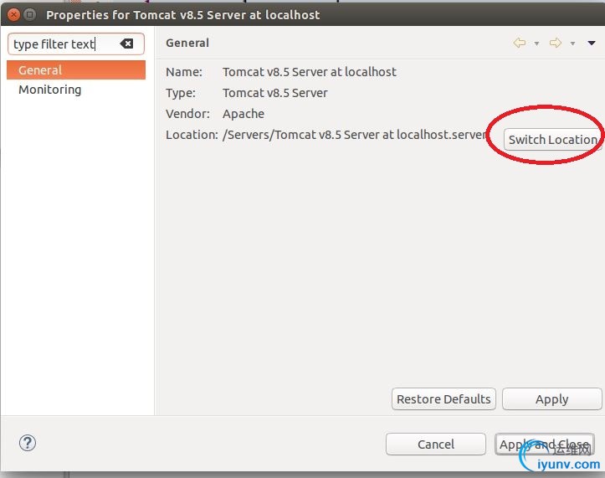Click the Switch Location button
605x478 pixels.
552,140
